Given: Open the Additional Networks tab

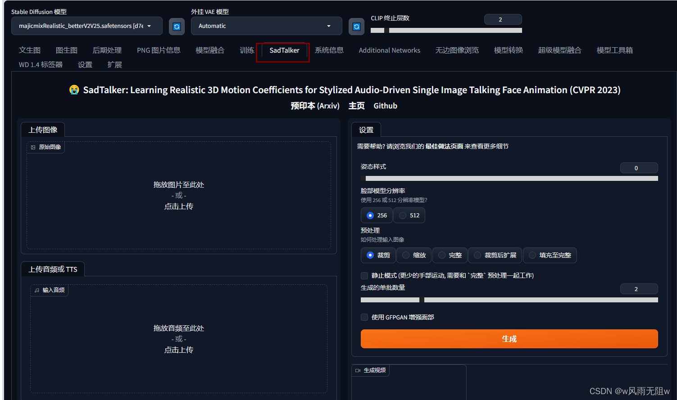Looking at the screenshot, I should (x=390, y=50).
